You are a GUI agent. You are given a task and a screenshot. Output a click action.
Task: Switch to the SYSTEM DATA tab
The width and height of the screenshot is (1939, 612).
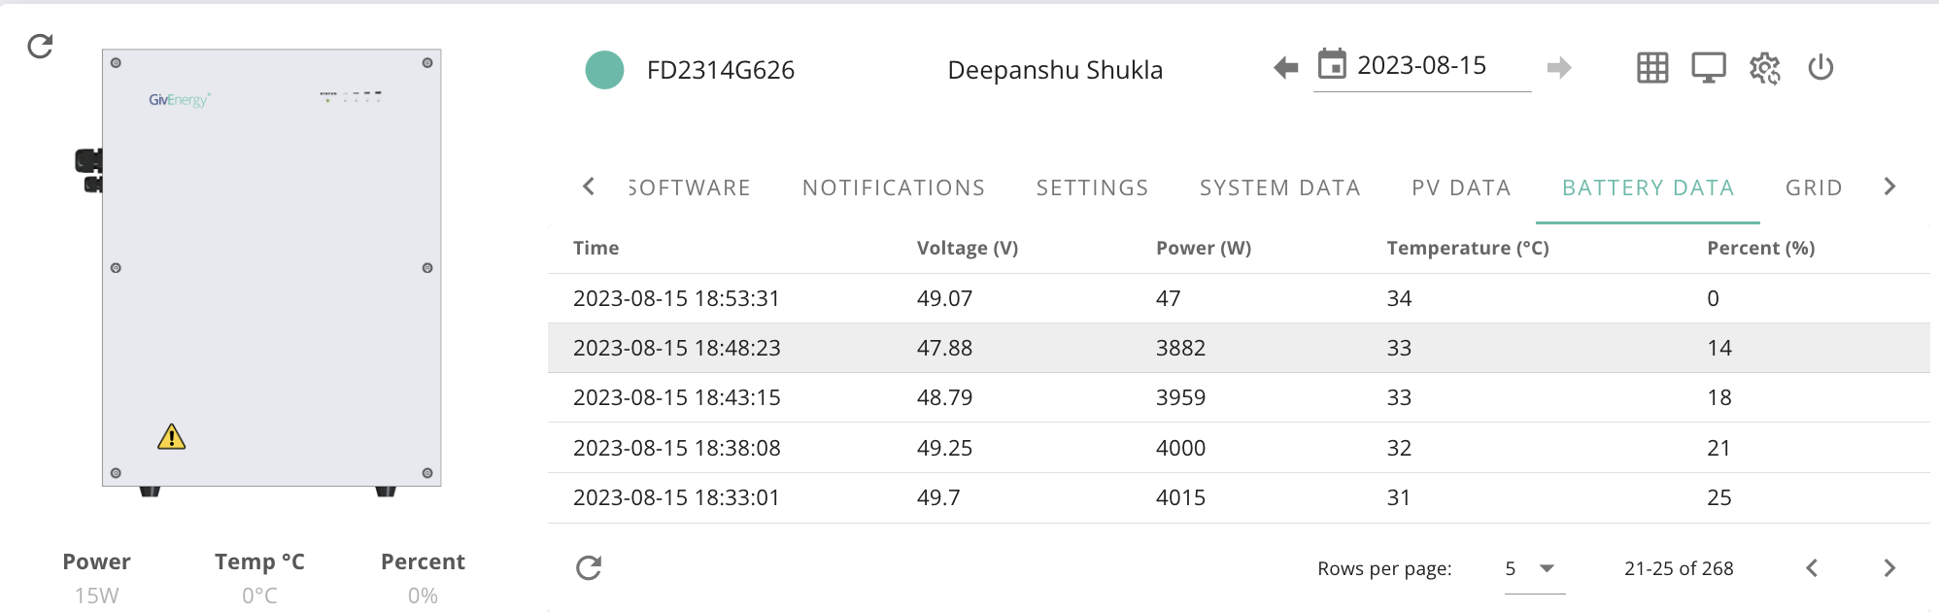tap(1280, 187)
